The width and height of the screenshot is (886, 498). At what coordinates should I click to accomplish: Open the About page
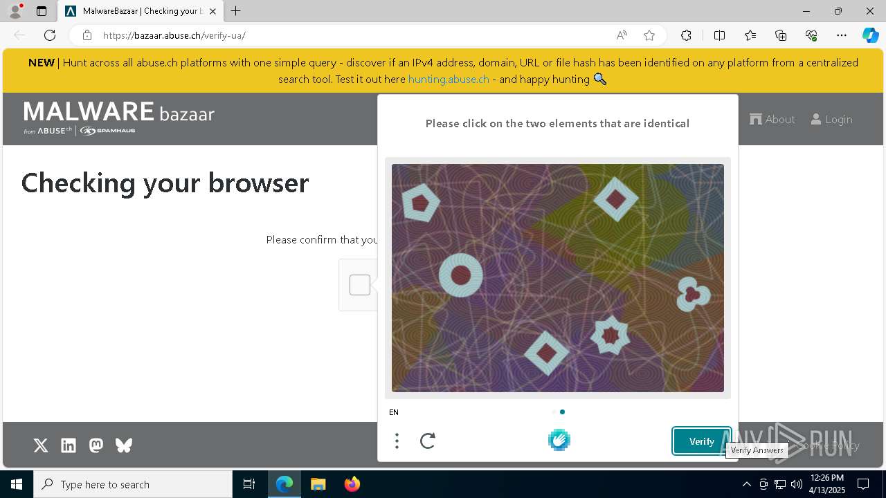[x=772, y=119]
